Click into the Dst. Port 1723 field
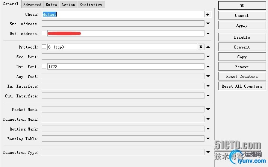This screenshot has width=268, height=167. click(x=126, y=67)
